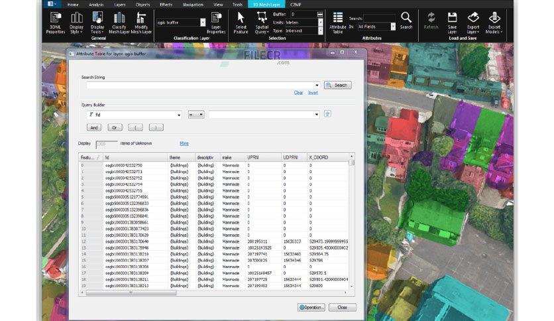Click the 'fd' column header
Viewport: 554px width, 321px height.
coord(135,157)
